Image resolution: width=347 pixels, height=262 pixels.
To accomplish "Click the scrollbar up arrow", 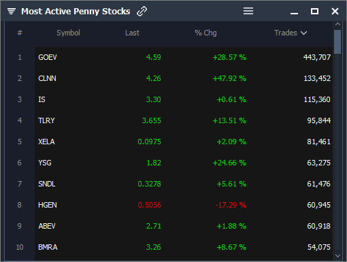I will click(337, 24).
